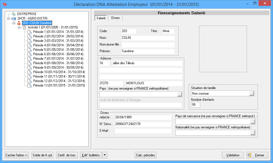Click the employee icon for COLIN Sandrine
Image resolution: width=273 pixels, height=163 pixels.
coord(19,23)
